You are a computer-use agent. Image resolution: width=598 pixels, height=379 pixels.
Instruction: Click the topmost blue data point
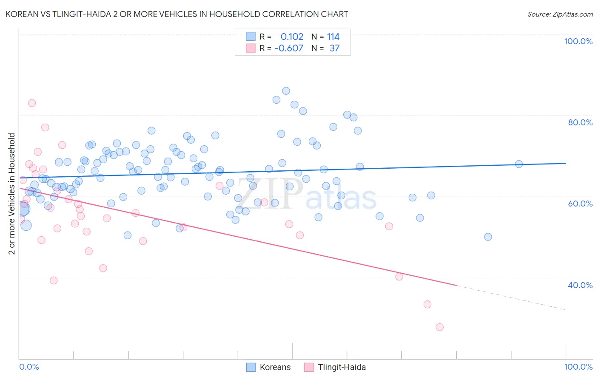click(286, 91)
